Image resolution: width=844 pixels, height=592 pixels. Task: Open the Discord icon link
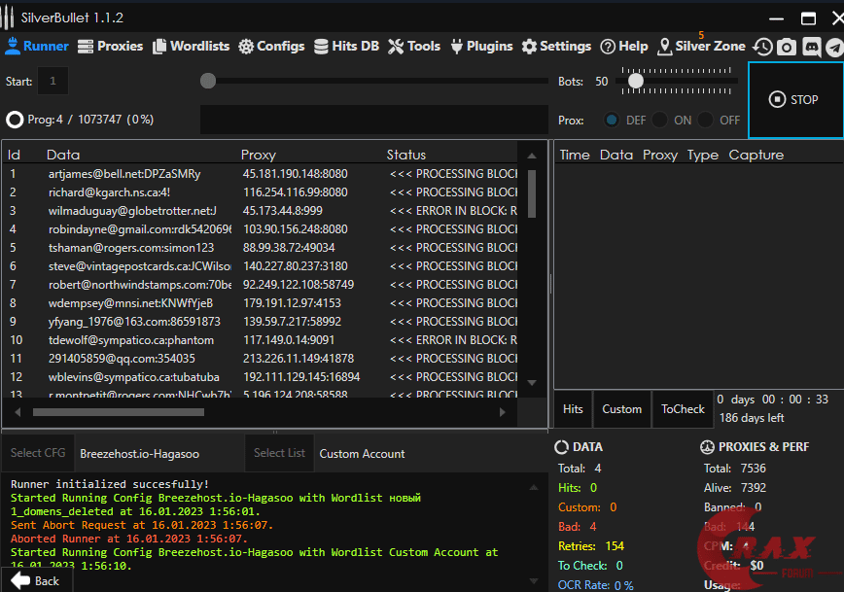pyautogui.click(x=811, y=47)
